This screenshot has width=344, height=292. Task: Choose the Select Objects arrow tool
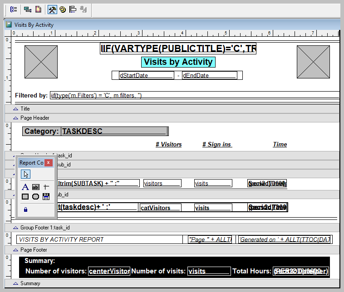pyautogui.click(x=26, y=174)
